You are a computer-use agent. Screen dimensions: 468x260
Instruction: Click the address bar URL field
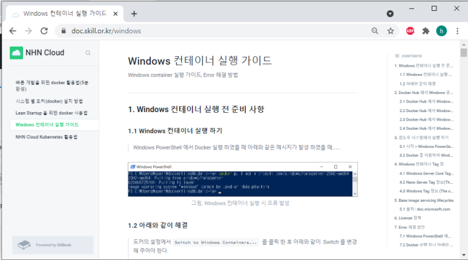(212, 31)
